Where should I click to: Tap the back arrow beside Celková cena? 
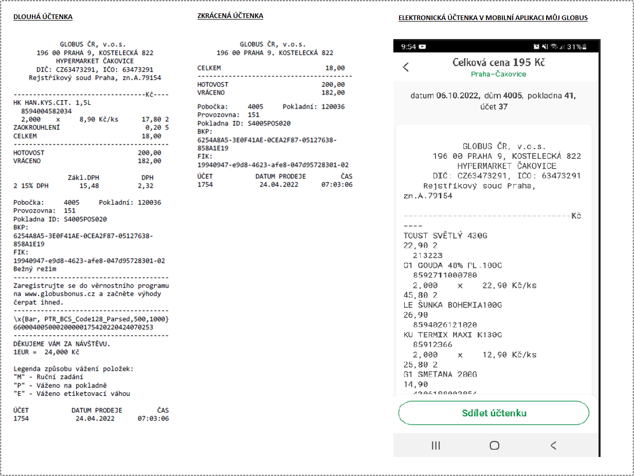[406, 67]
